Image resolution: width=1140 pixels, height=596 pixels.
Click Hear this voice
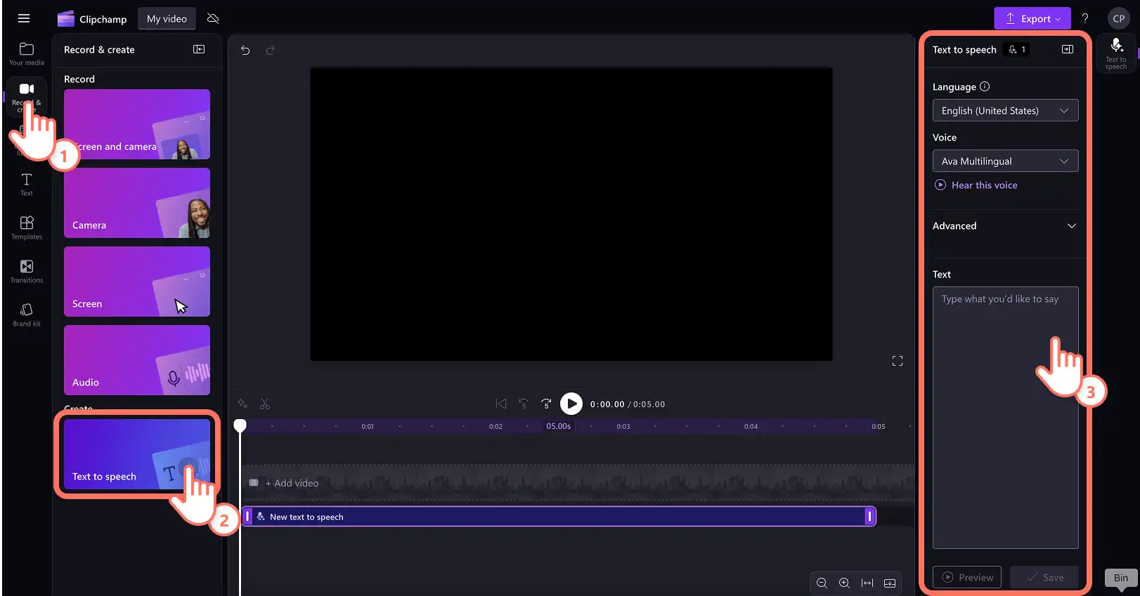(x=976, y=185)
